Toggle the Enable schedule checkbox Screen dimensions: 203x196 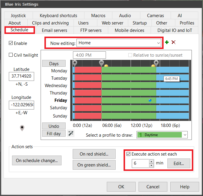click(11, 43)
